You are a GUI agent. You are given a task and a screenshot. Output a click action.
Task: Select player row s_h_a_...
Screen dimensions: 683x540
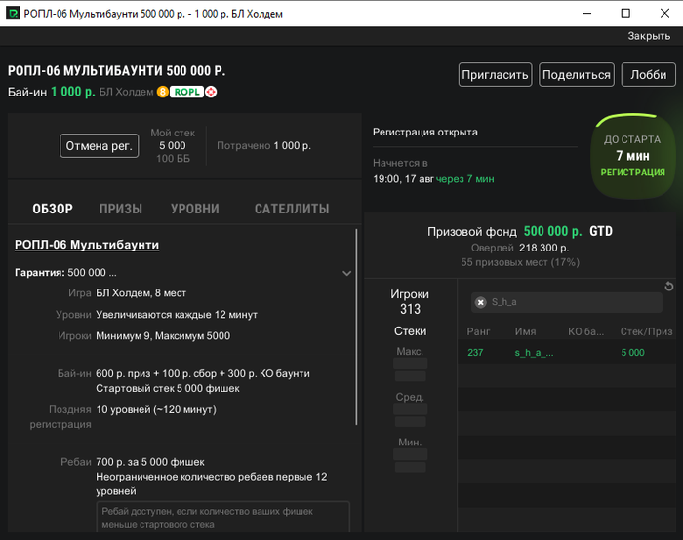[x=567, y=353]
